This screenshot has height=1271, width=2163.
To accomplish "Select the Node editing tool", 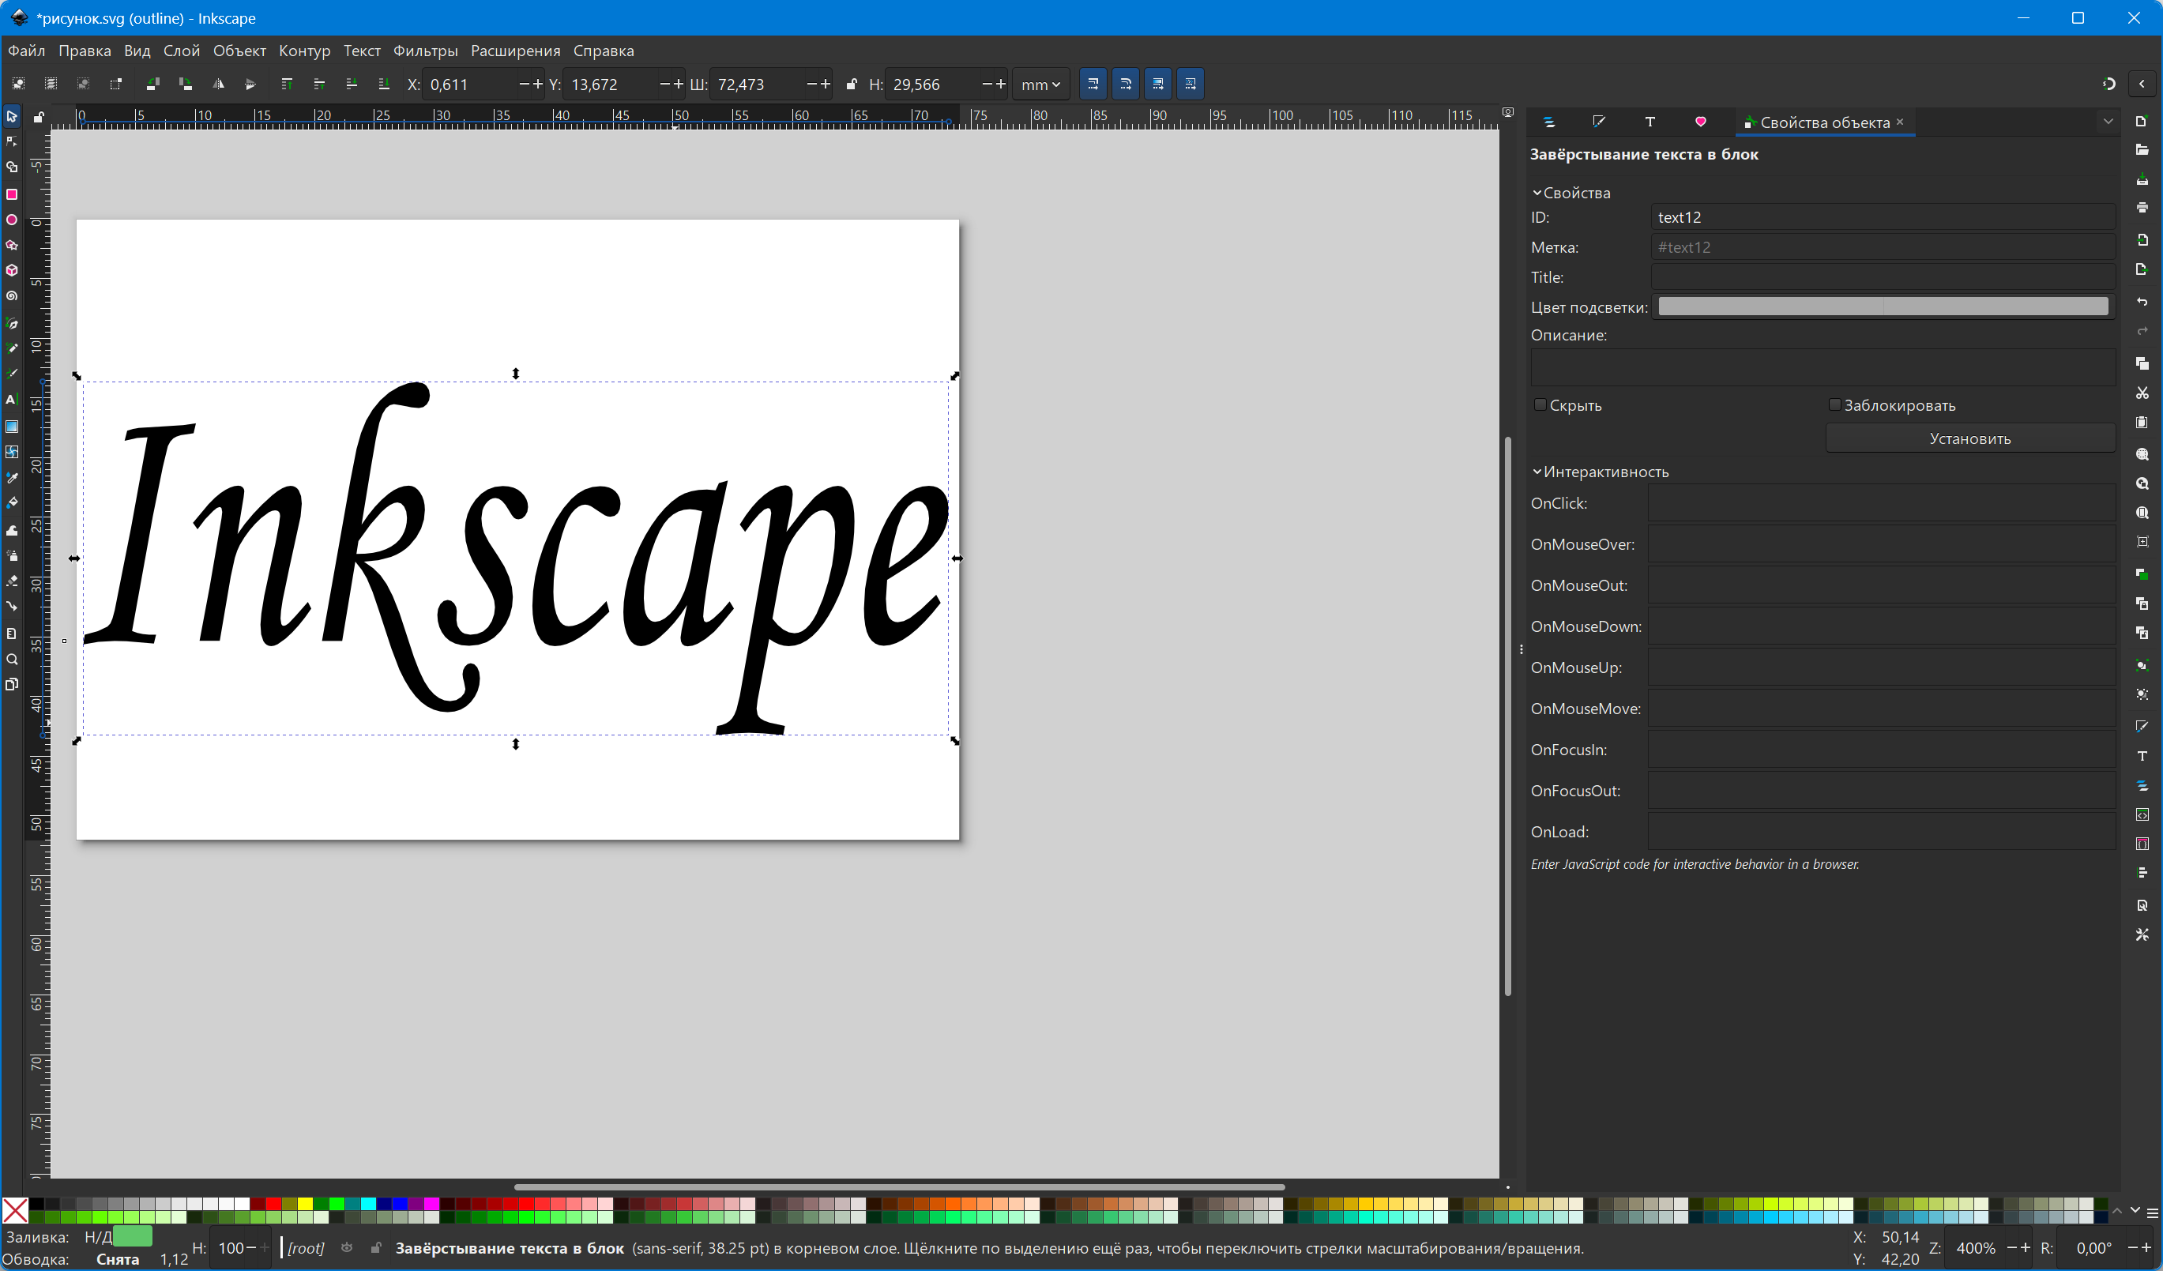I will [x=12, y=141].
